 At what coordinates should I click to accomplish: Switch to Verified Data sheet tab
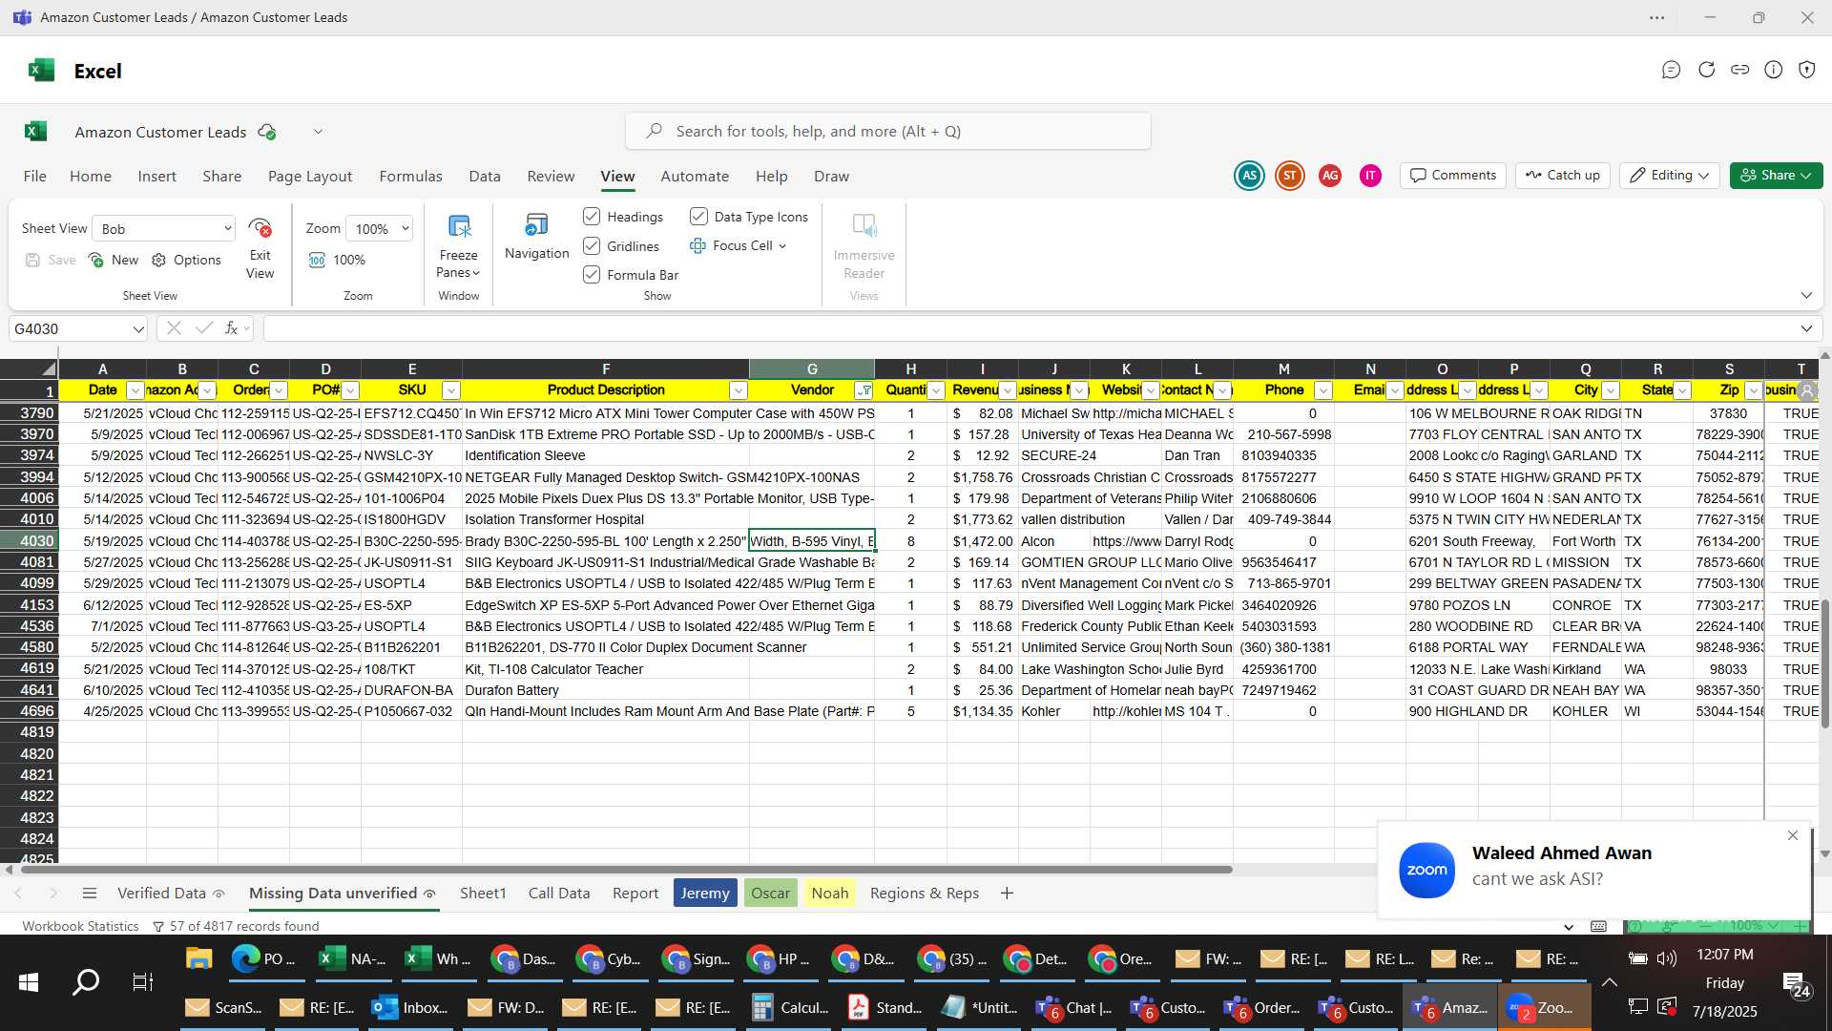(x=171, y=894)
